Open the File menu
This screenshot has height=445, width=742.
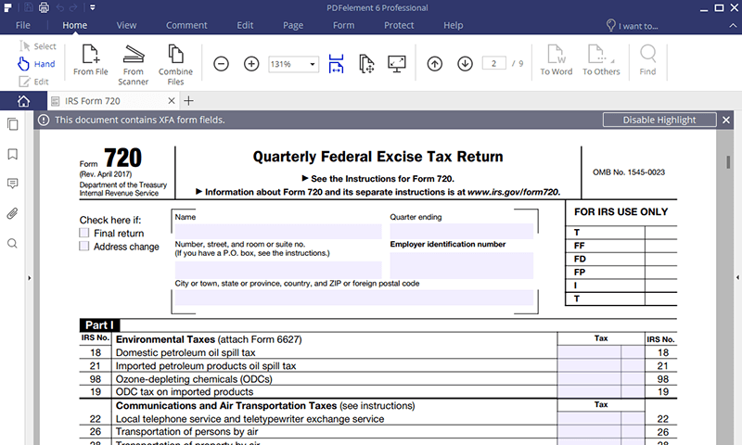[22, 26]
